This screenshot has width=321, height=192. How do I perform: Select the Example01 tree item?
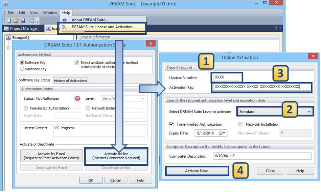coord(21,38)
